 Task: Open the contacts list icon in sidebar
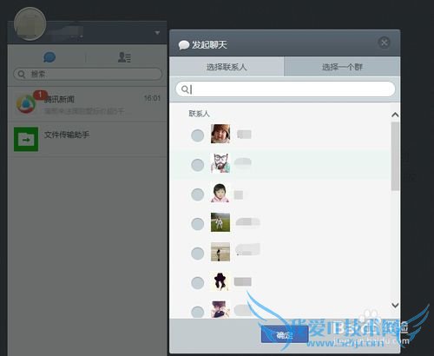coord(124,57)
